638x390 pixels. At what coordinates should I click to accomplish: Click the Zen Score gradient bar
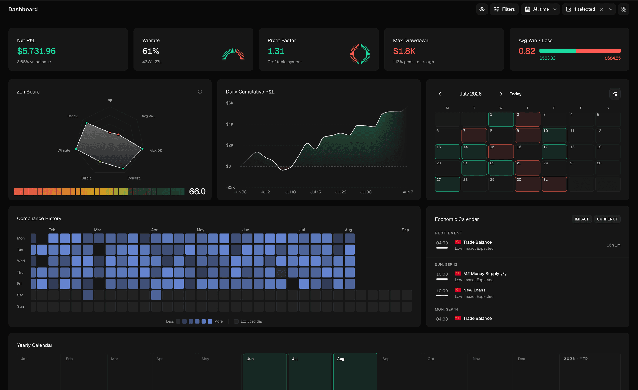point(99,192)
